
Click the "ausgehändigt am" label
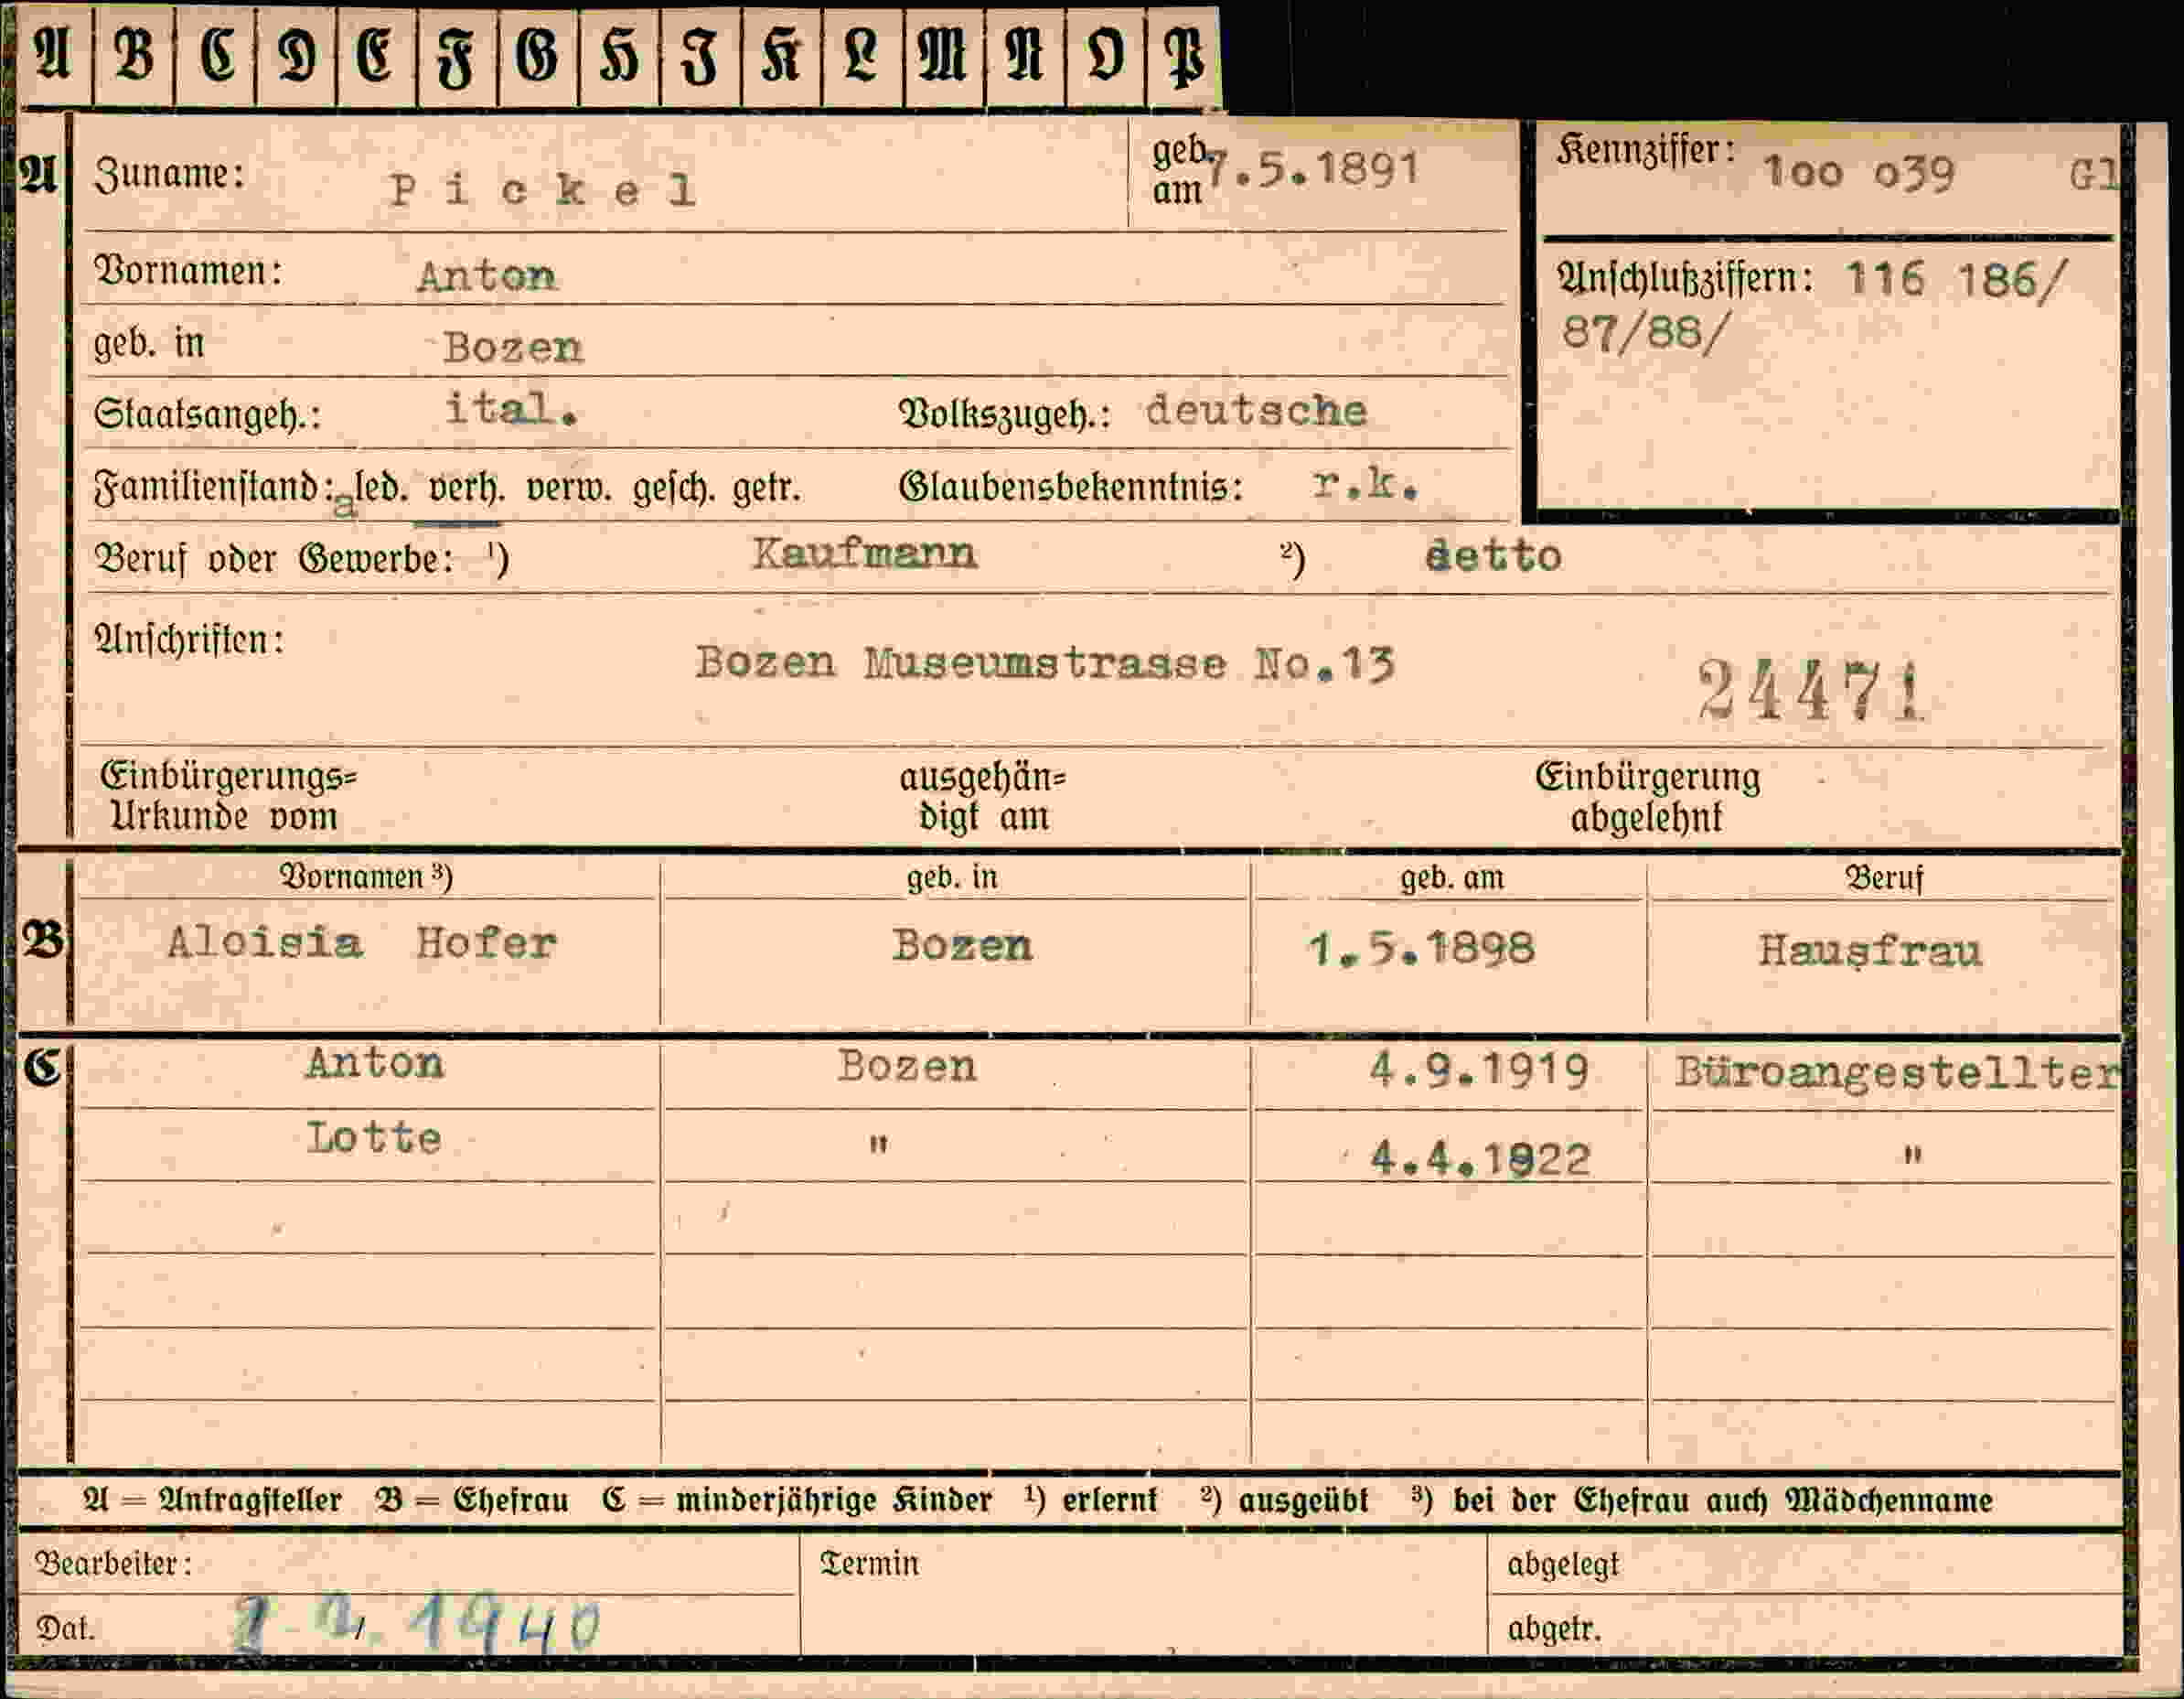[x=983, y=798]
